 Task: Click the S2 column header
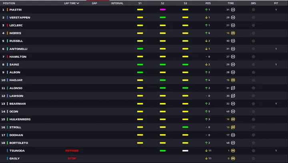(162, 3)
